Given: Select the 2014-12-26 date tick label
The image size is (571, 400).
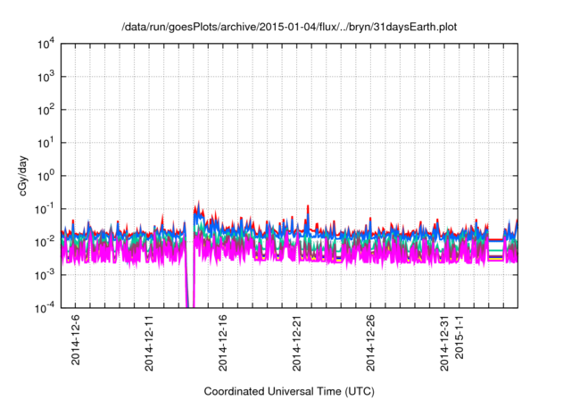Looking at the screenshot, I should (371, 343).
